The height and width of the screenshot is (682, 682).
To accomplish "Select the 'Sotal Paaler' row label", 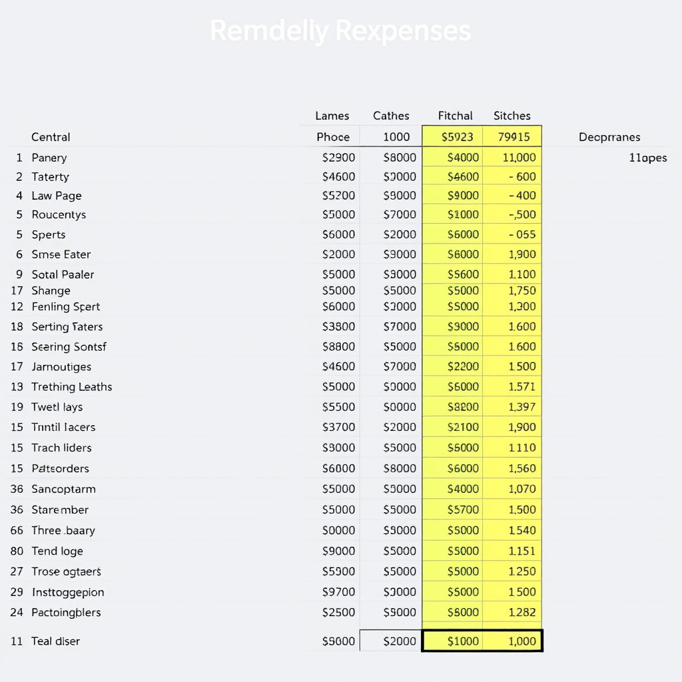I will [63, 274].
